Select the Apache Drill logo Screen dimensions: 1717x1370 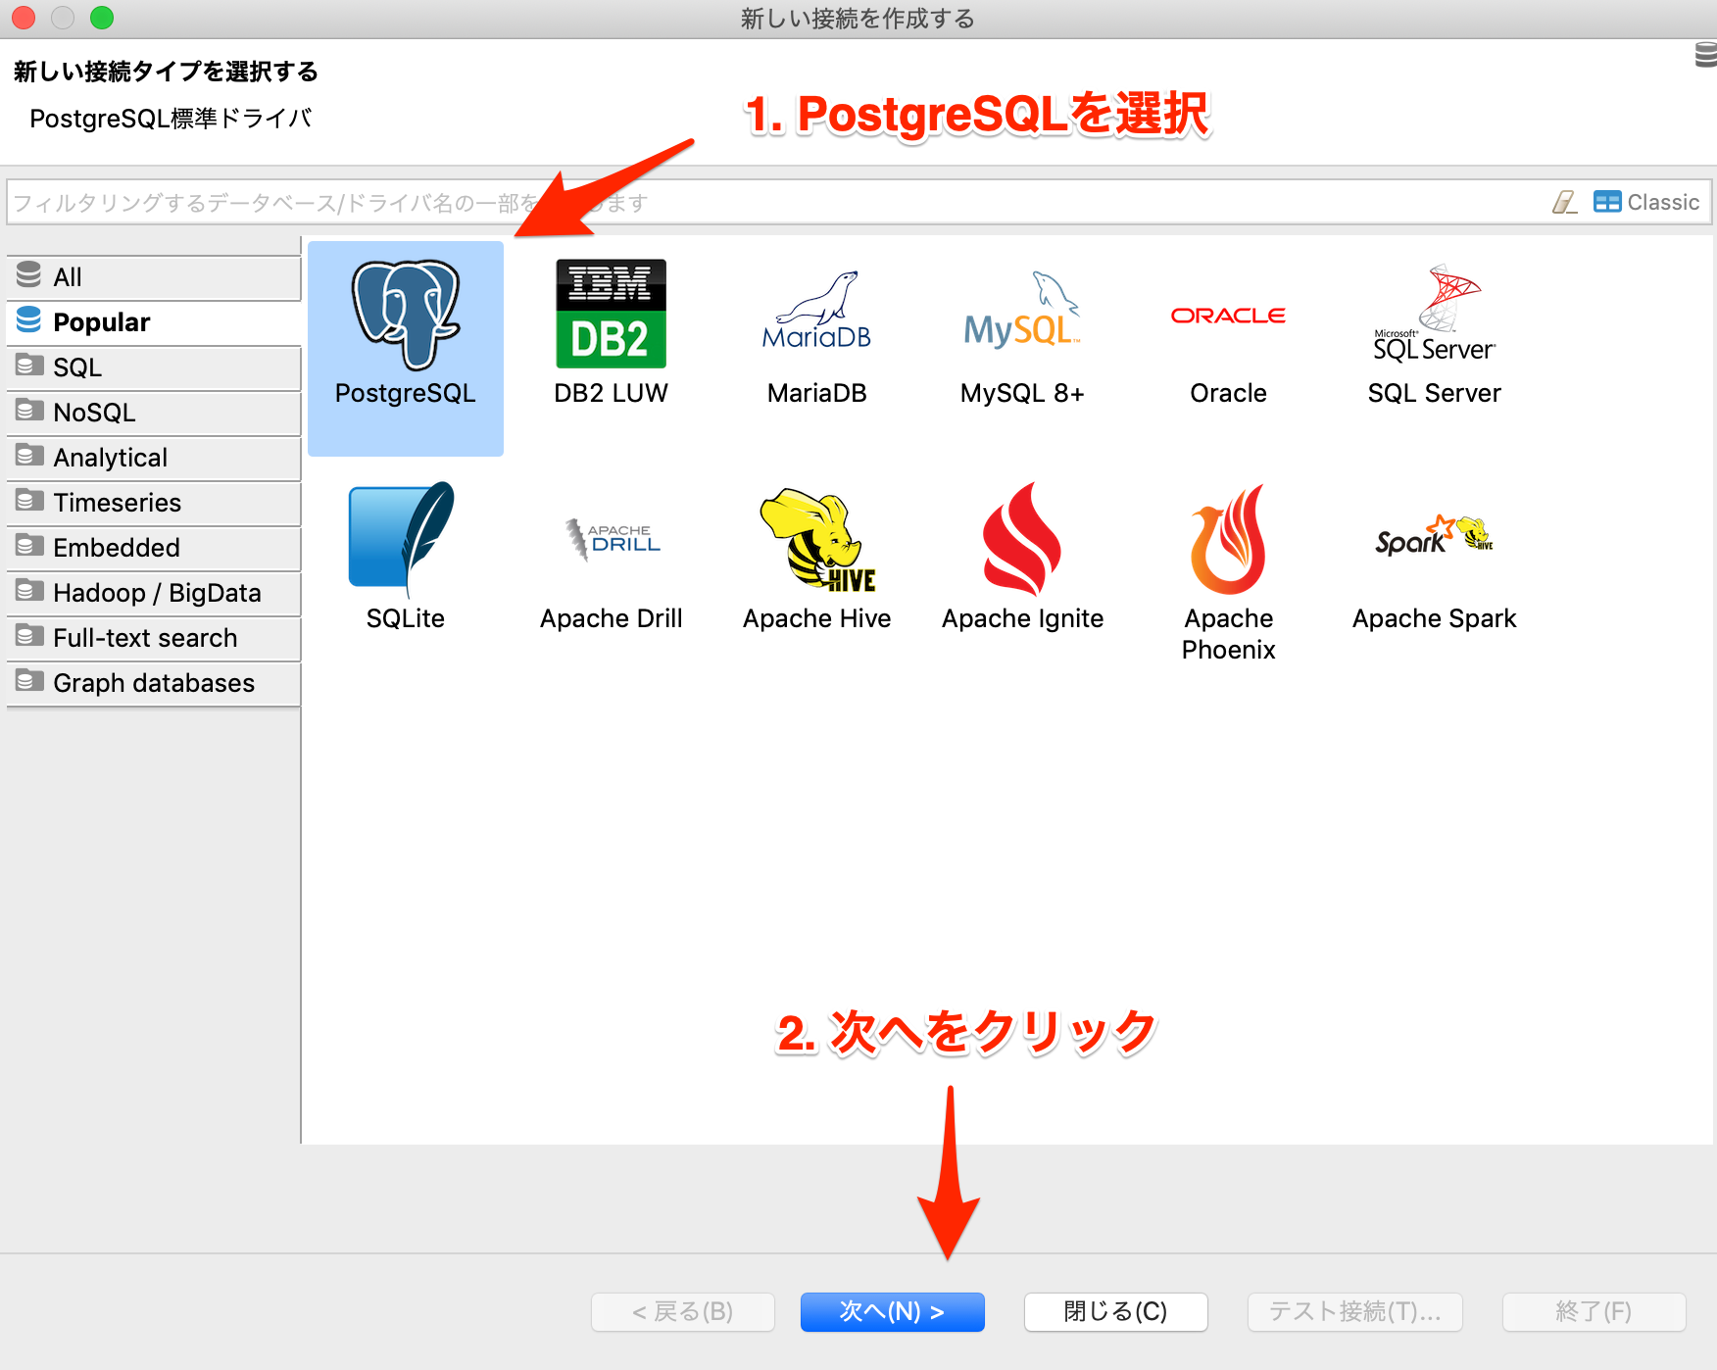coord(613,539)
